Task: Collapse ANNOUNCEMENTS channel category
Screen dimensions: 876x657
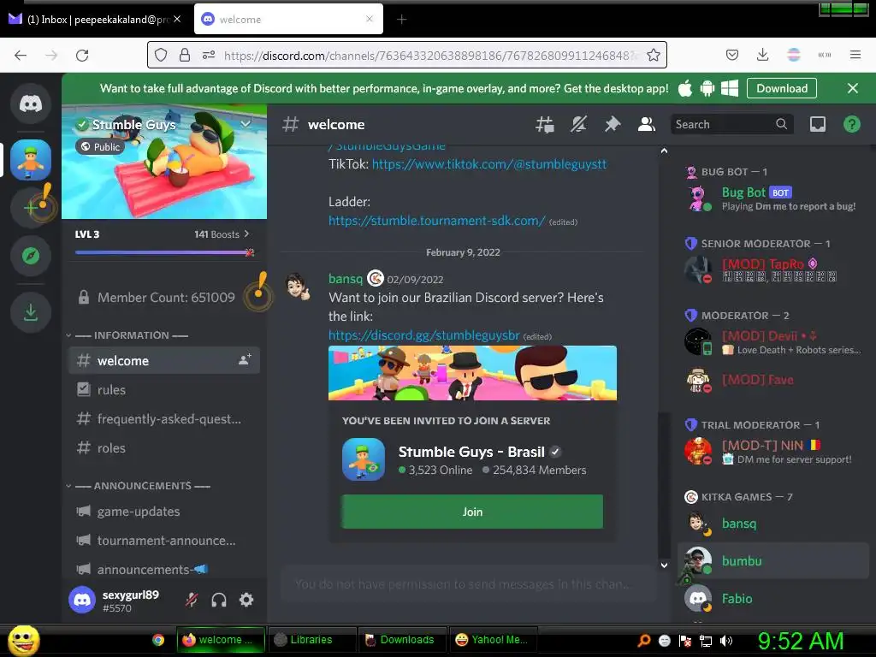Action: pos(139,486)
